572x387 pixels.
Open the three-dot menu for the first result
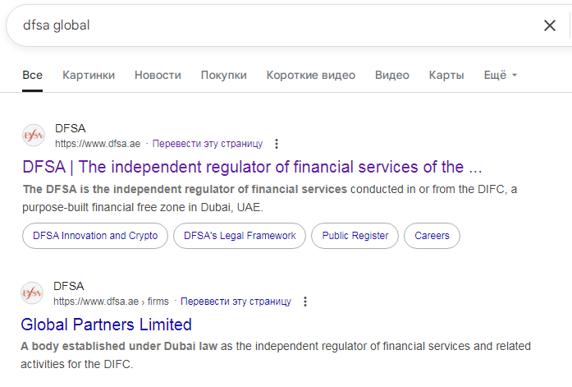[x=277, y=144]
